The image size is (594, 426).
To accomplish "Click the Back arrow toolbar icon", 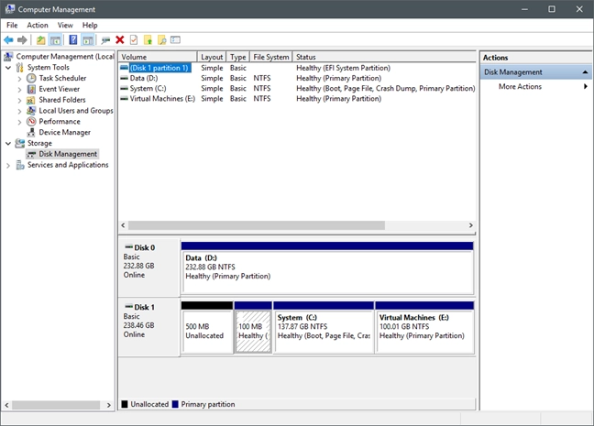I will pos(8,39).
